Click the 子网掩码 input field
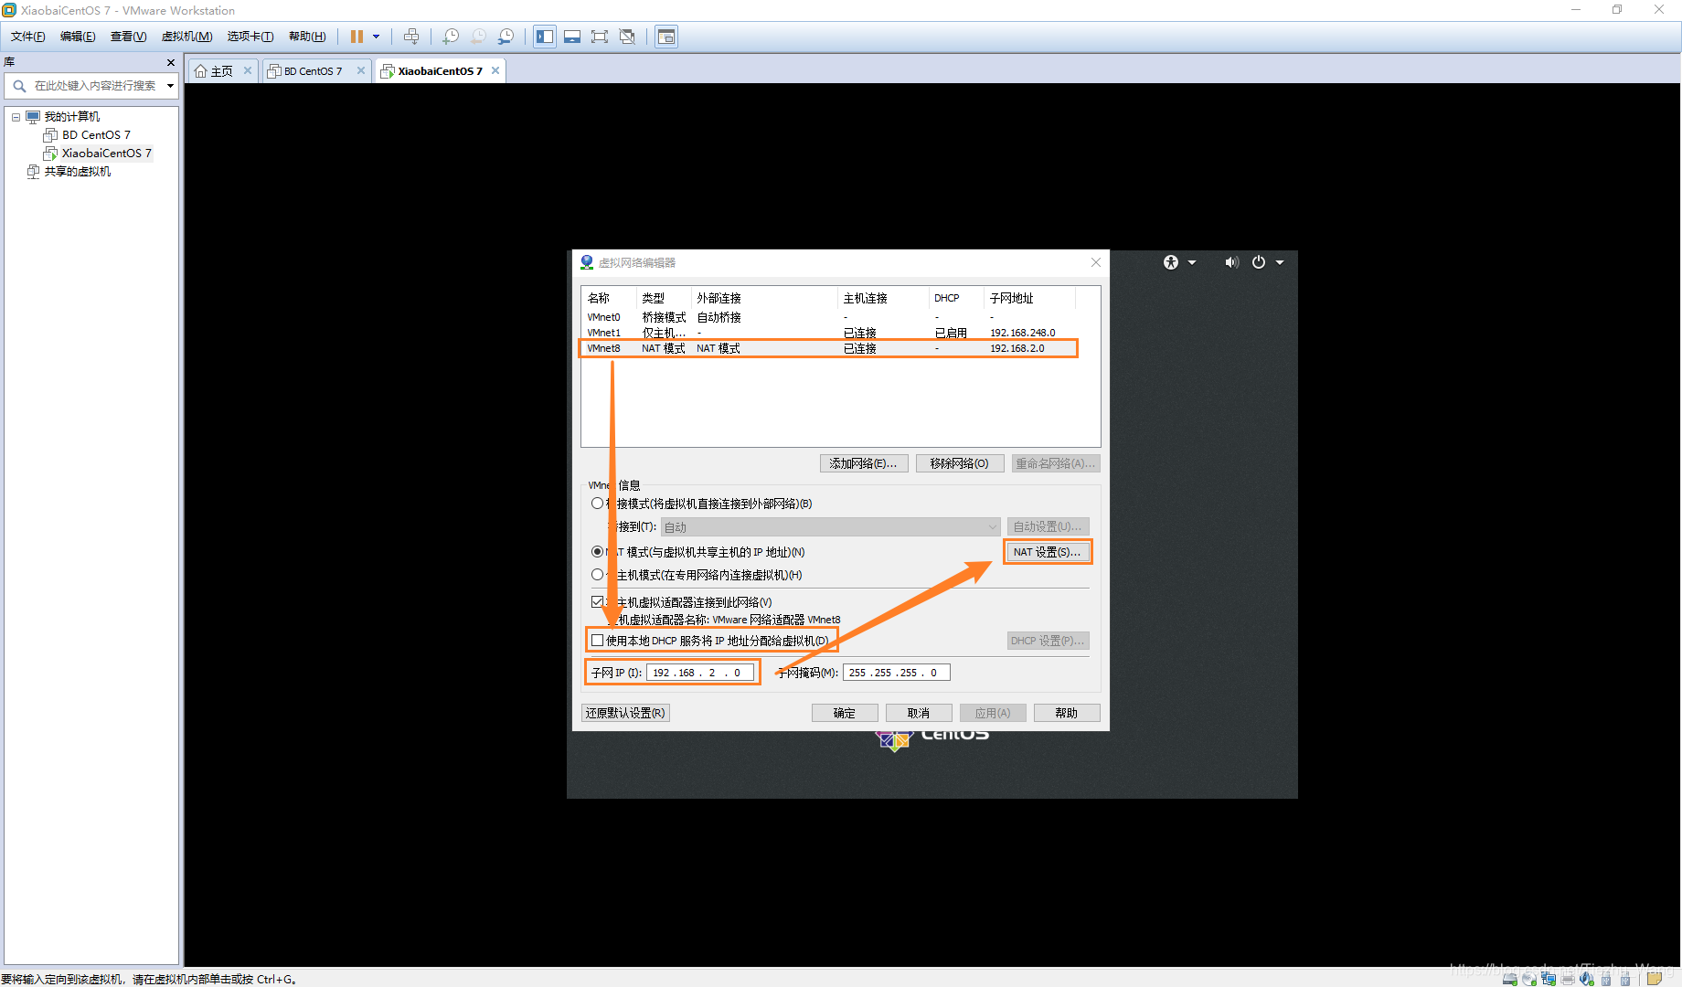1682x987 pixels. click(896, 673)
